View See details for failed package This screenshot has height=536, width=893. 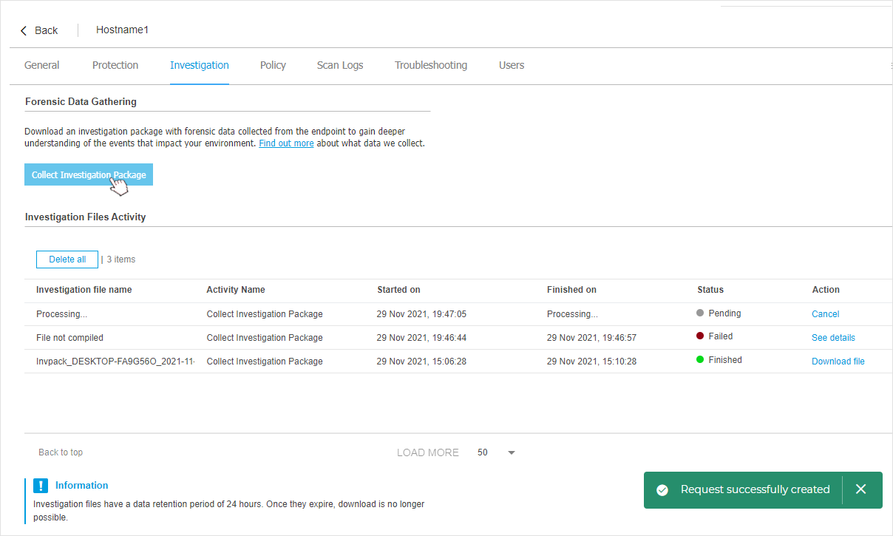click(833, 338)
